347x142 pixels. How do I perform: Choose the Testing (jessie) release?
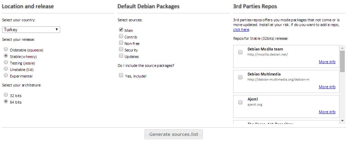(6, 62)
